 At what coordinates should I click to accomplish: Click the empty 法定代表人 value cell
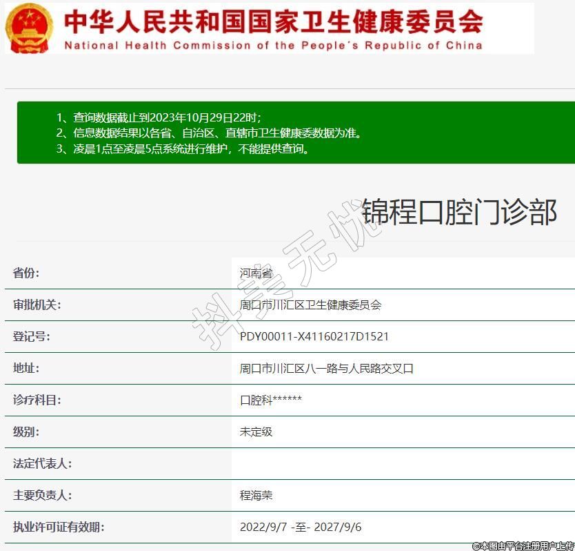(403, 463)
